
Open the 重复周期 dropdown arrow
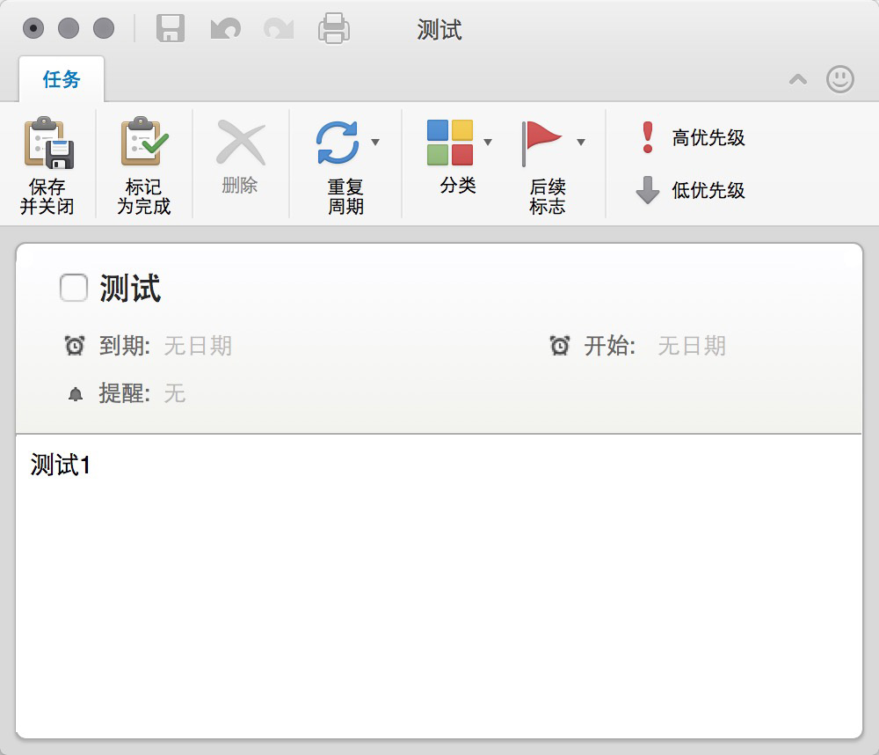tap(375, 142)
